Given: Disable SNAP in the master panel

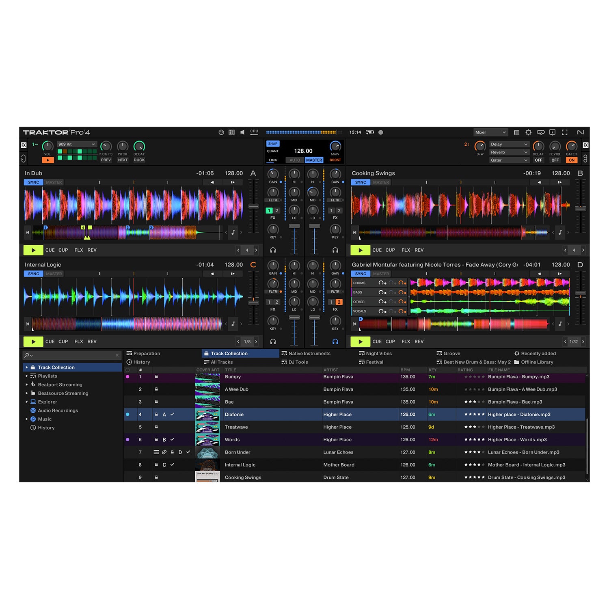Looking at the screenshot, I should [272, 144].
